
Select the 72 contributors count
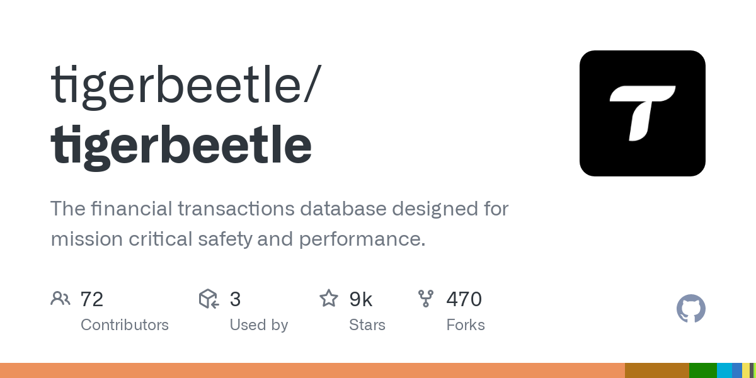pos(92,299)
